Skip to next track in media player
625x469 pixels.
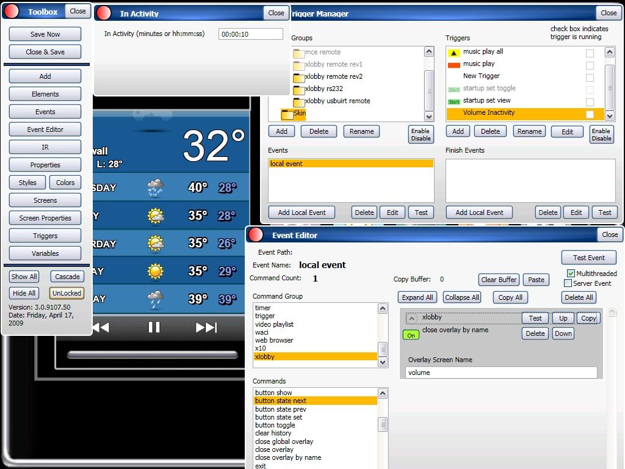(206, 327)
